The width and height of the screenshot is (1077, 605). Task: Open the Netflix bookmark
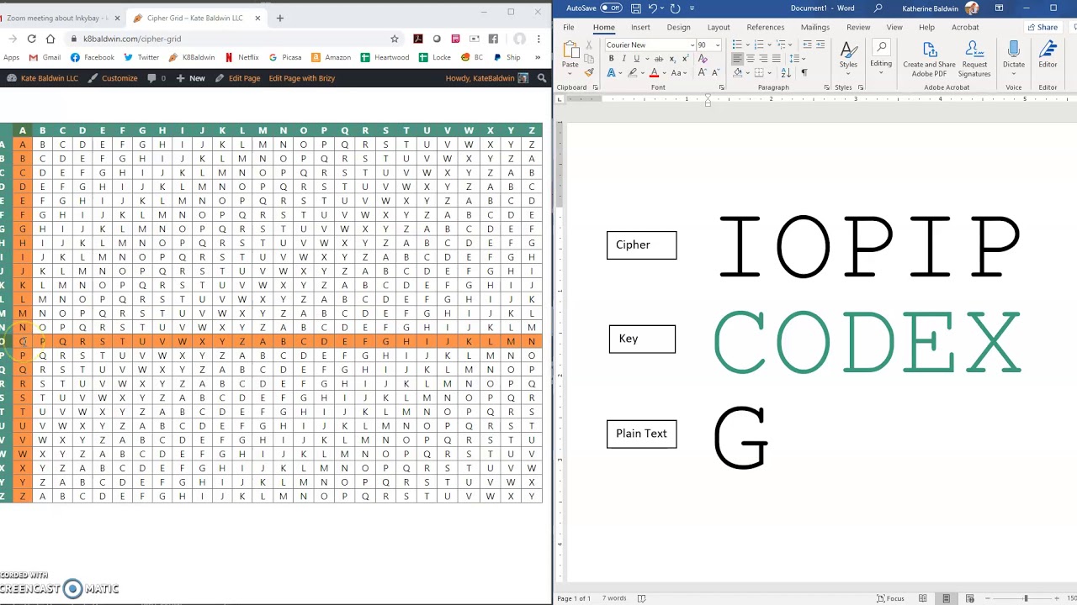coord(242,57)
